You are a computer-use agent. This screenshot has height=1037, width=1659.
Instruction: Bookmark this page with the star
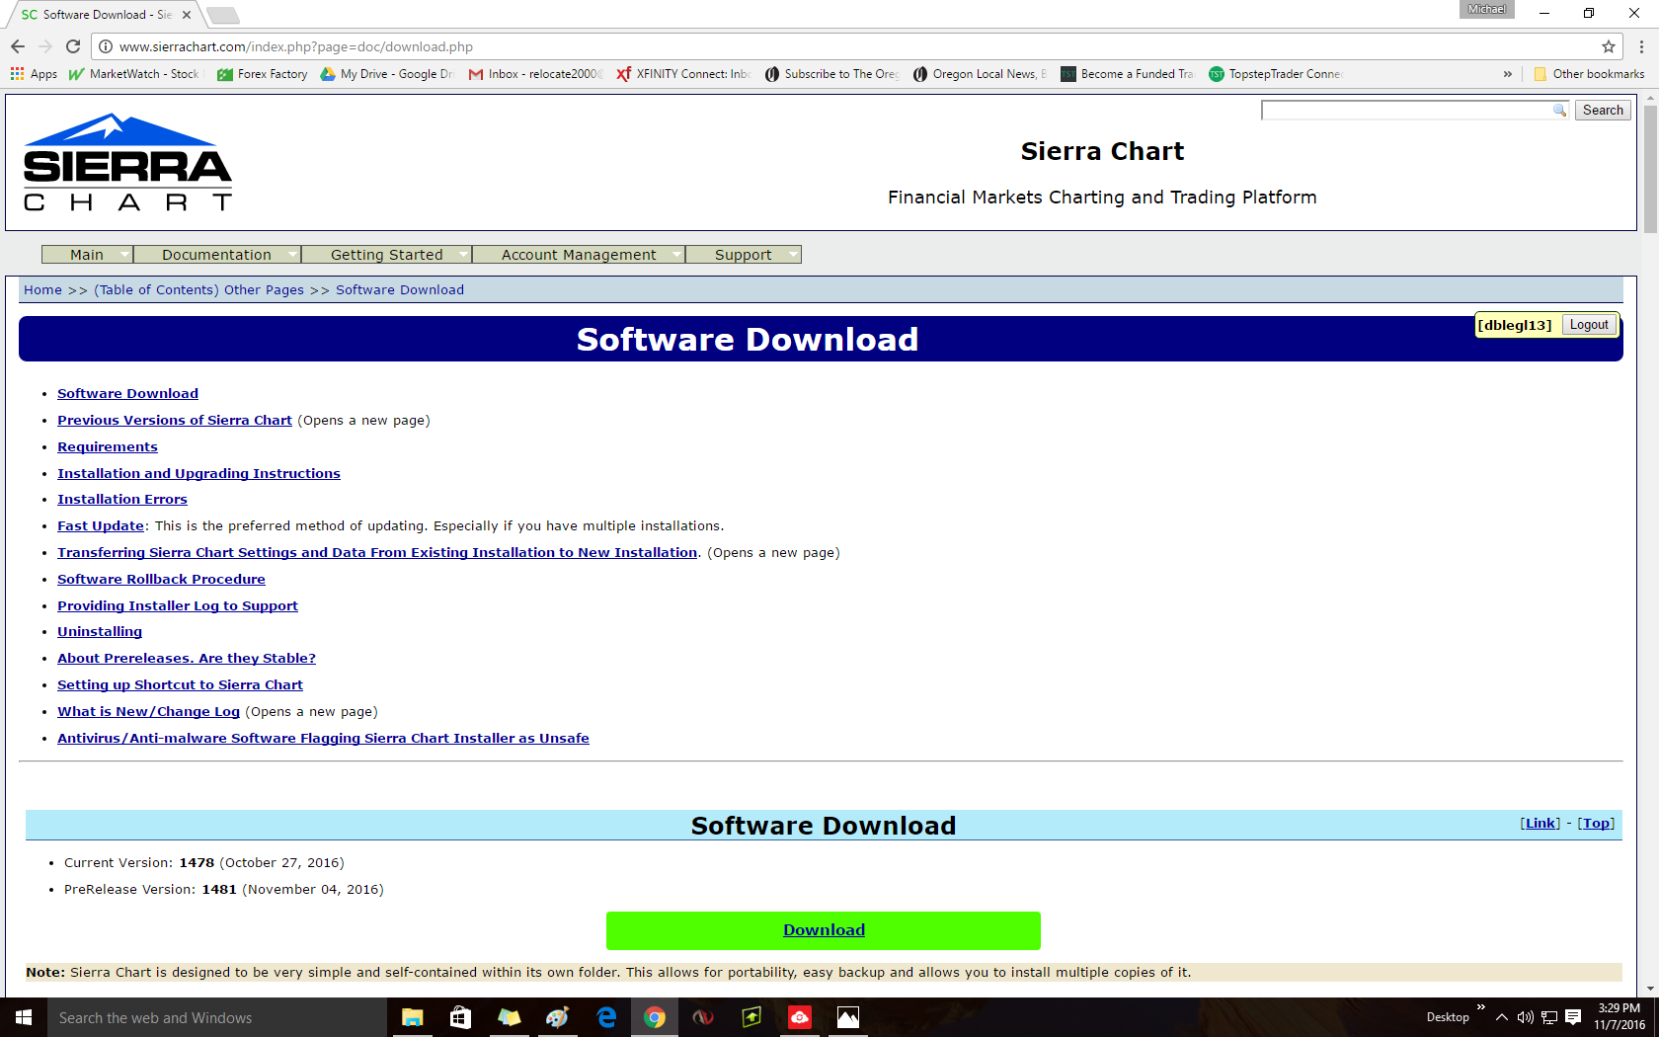pos(1609,46)
